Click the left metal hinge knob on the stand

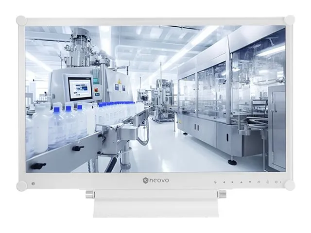[89, 195]
